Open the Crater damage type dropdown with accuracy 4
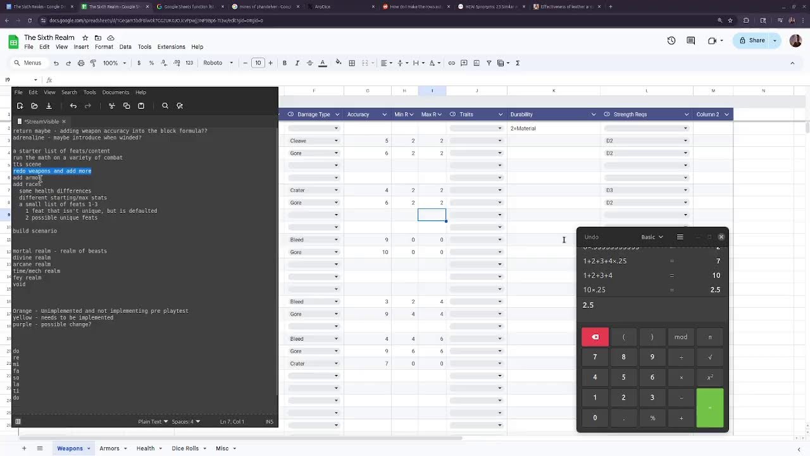The width and height of the screenshot is (810, 456). 336,190
